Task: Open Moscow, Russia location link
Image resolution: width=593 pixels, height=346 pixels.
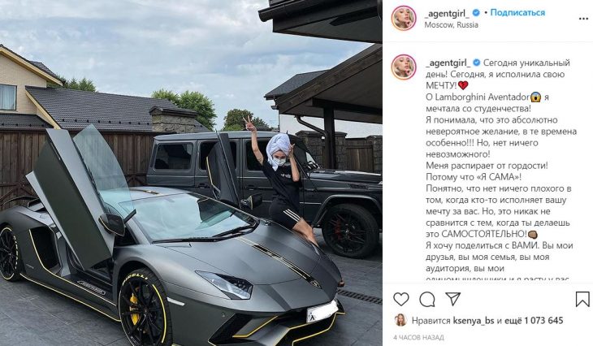Action: tap(451, 25)
